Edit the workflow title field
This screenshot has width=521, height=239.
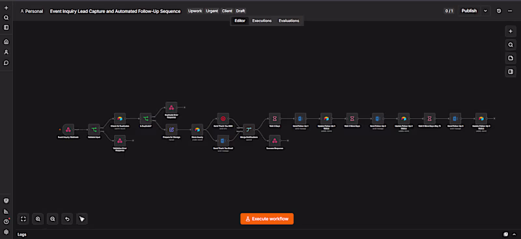tap(115, 11)
